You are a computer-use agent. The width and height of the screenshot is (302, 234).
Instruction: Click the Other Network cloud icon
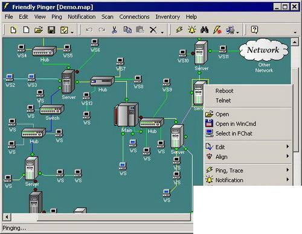coord(263,50)
